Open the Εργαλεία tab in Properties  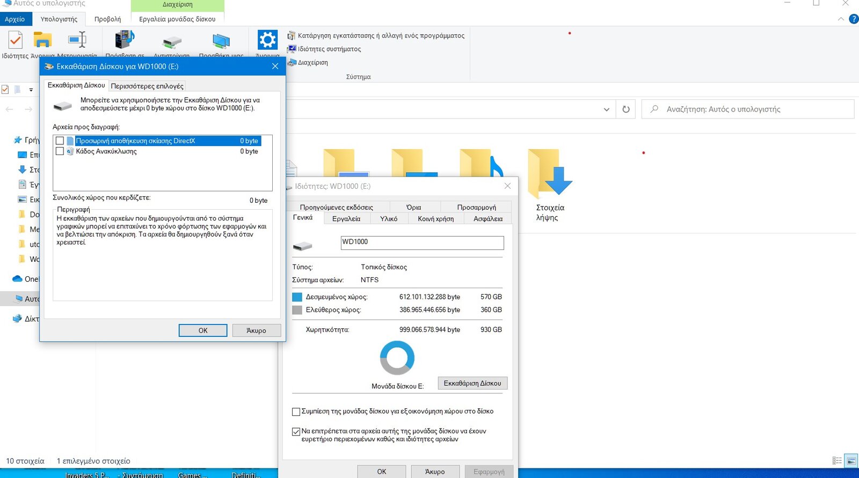346,218
